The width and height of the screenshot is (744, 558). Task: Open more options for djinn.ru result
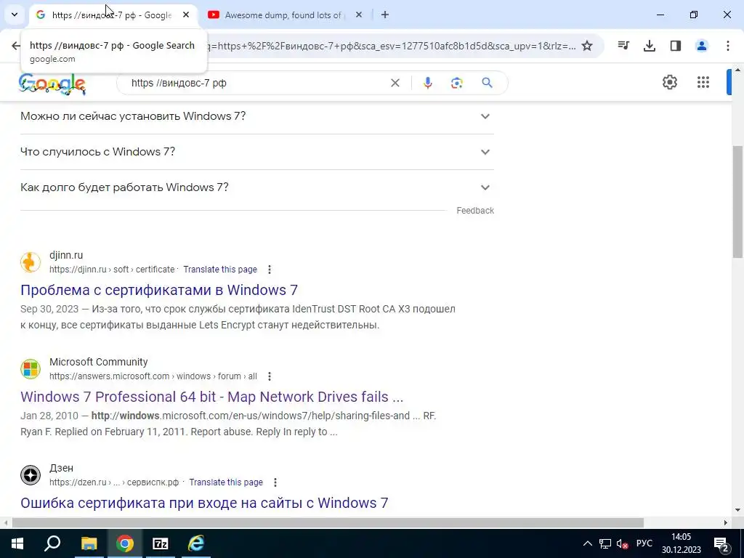coord(269,270)
